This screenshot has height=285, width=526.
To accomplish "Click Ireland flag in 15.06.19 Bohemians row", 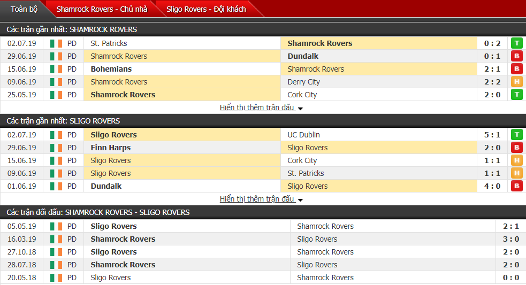I will [56, 69].
